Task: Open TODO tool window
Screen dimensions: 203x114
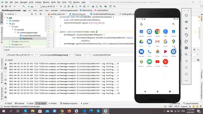Action: tap(8, 104)
